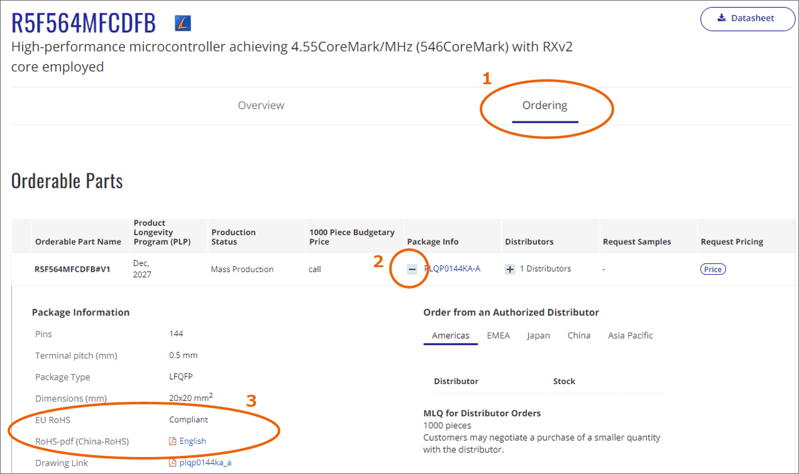Image resolution: width=799 pixels, height=474 pixels.
Task: Open the English RoHS pdf link
Action: pos(193,441)
